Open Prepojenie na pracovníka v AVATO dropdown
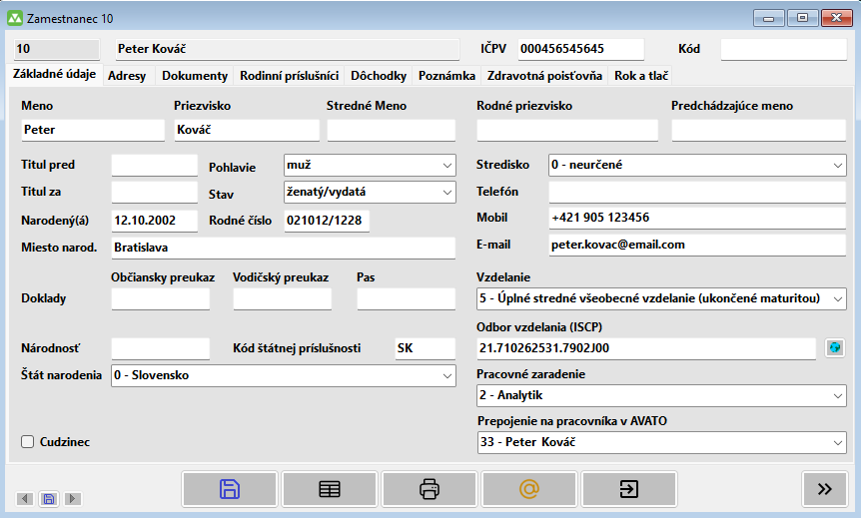 point(661,442)
